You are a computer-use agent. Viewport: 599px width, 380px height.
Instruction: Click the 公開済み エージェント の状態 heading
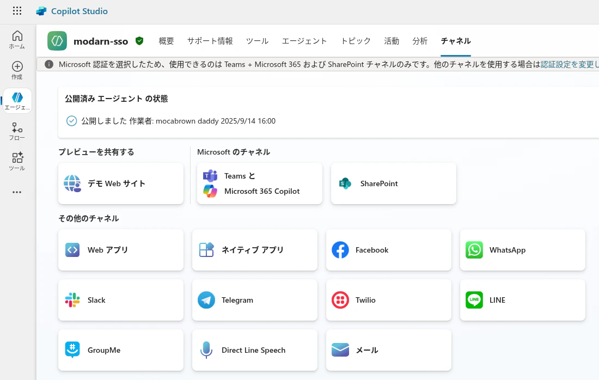point(117,99)
